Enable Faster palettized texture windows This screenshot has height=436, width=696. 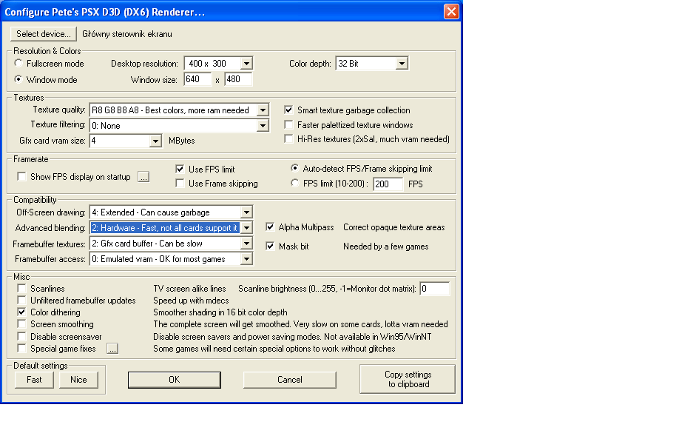point(288,124)
